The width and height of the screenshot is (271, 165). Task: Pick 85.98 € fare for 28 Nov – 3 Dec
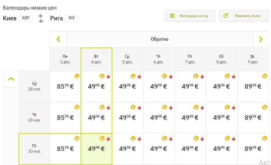pyautogui.click(x=65, y=87)
